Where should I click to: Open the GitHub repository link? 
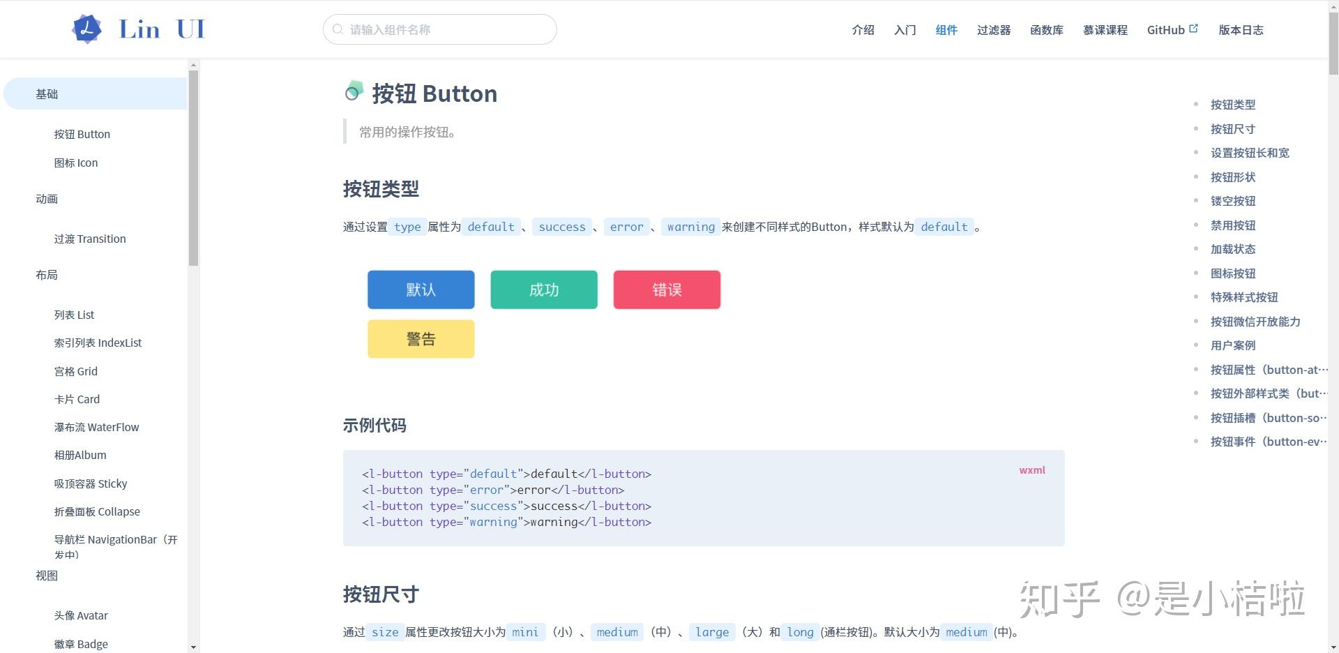point(1165,29)
